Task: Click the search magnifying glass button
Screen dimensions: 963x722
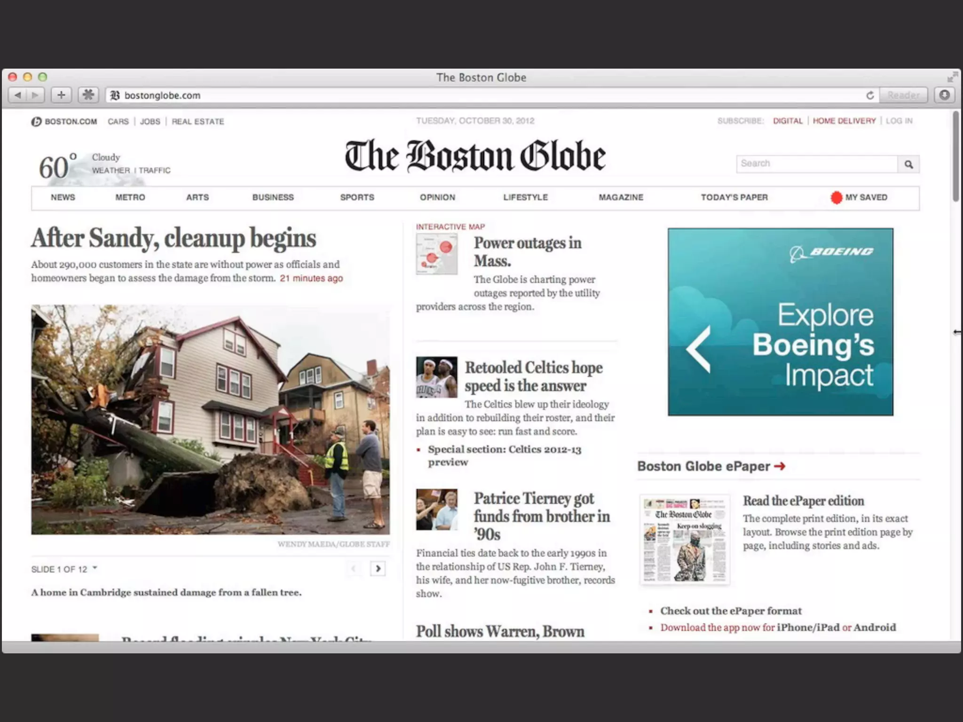Action: pyautogui.click(x=908, y=164)
